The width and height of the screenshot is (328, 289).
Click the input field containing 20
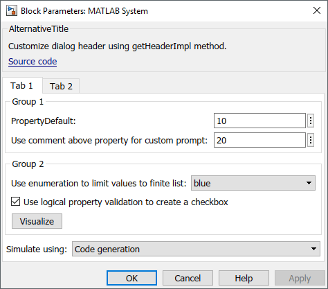[259, 140]
